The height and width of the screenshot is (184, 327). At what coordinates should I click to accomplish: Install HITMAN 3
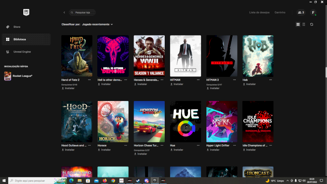coord(213,88)
